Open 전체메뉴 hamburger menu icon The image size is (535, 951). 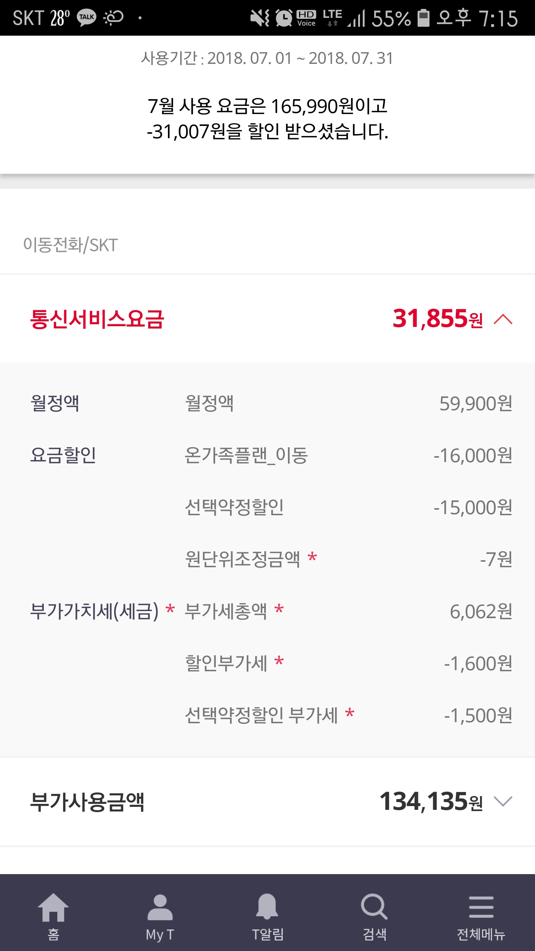pos(481,907)
